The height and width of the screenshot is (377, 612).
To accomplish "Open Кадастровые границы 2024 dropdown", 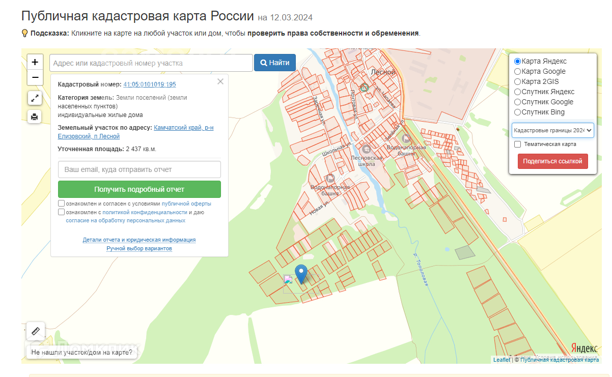I will pos(552,130).
